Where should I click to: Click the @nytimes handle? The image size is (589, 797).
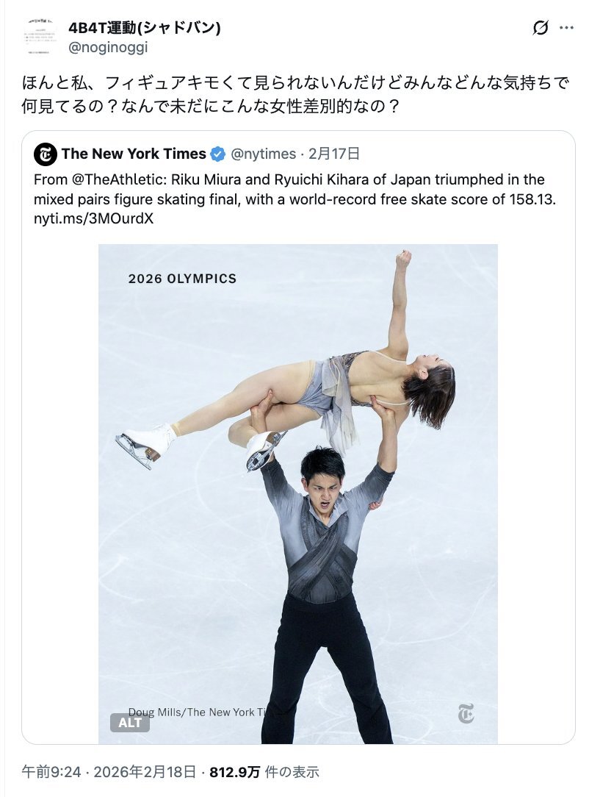coord(263,154)
